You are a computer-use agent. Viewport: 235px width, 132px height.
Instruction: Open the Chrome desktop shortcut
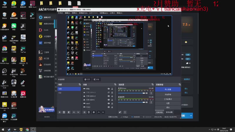pos(4,49)
